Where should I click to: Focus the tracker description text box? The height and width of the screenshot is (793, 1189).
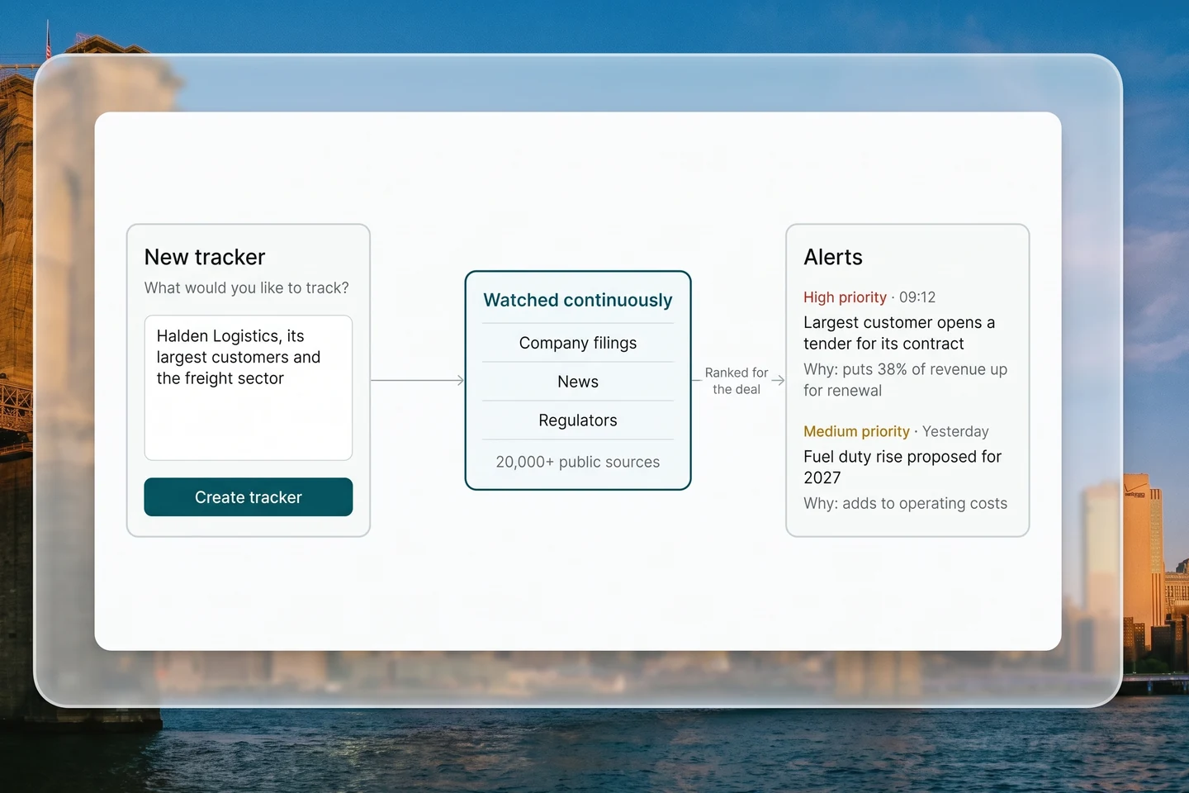tap(248, 387)
